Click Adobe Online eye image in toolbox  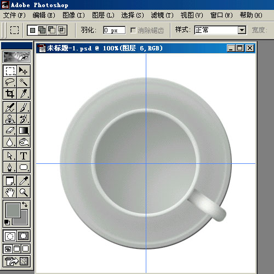click(16, 57)
